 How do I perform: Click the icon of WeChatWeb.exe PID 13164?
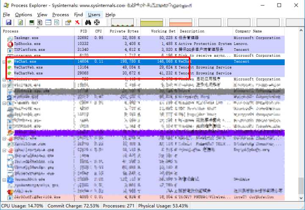pos(10,68)
